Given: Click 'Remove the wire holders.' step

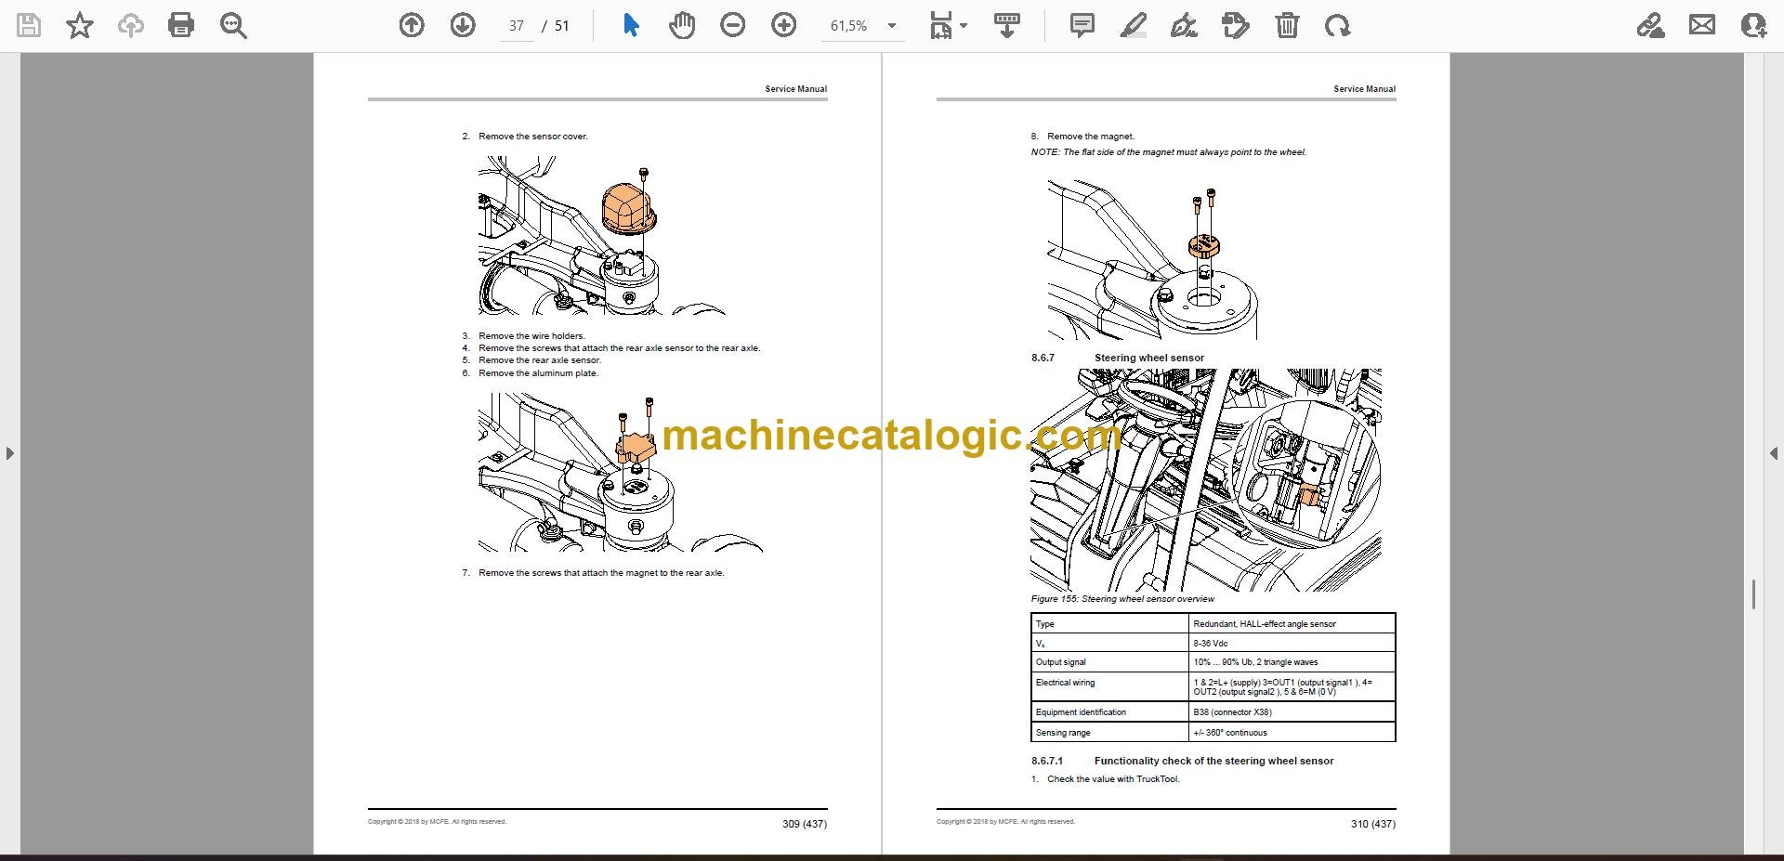Looking at the screenshot, I should [x=531, y=336].
